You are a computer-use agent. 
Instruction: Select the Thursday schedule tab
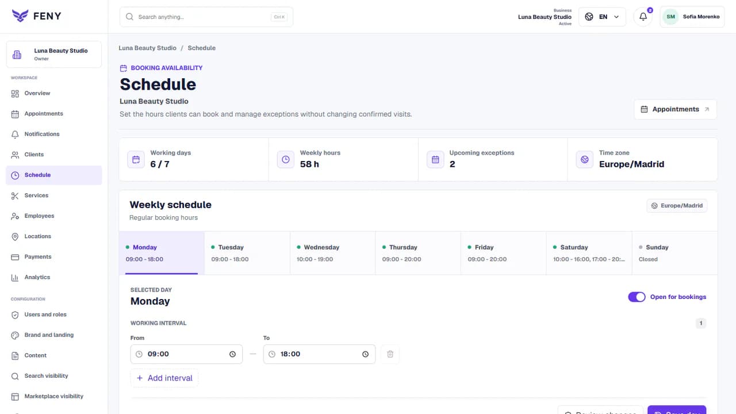pos(418,253)
